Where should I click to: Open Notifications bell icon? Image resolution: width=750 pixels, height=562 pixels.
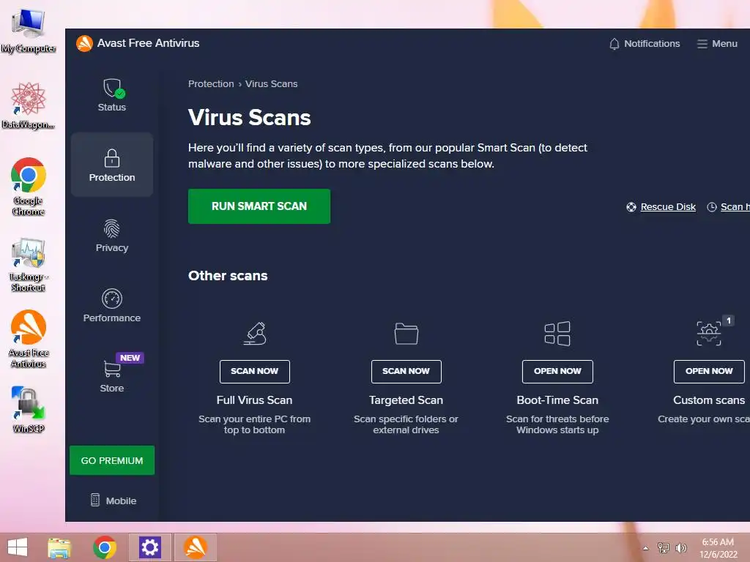click(615, 44)
